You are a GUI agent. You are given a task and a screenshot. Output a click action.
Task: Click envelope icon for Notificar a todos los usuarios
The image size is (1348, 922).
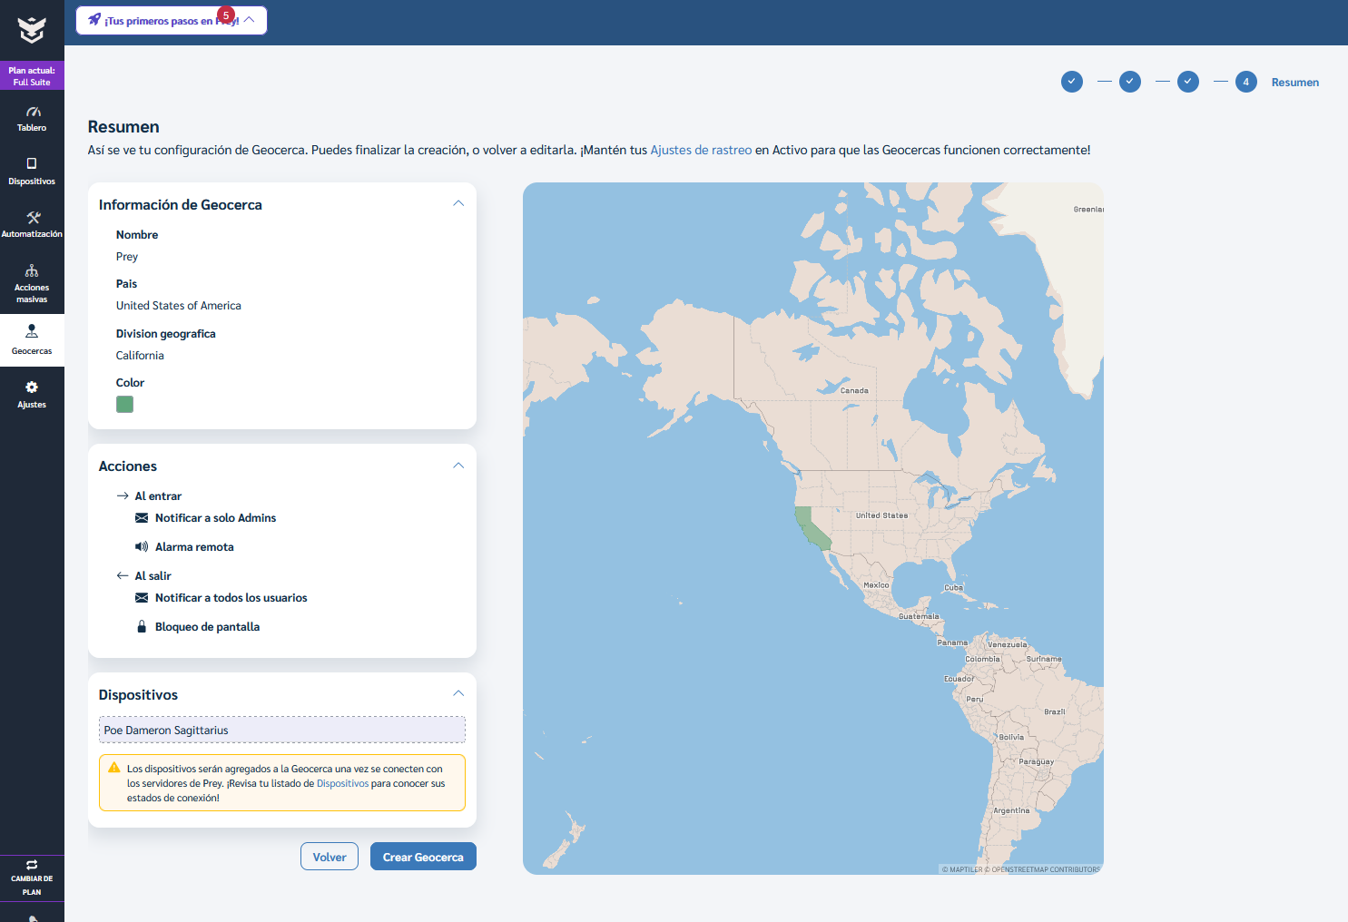coord(142,598)
